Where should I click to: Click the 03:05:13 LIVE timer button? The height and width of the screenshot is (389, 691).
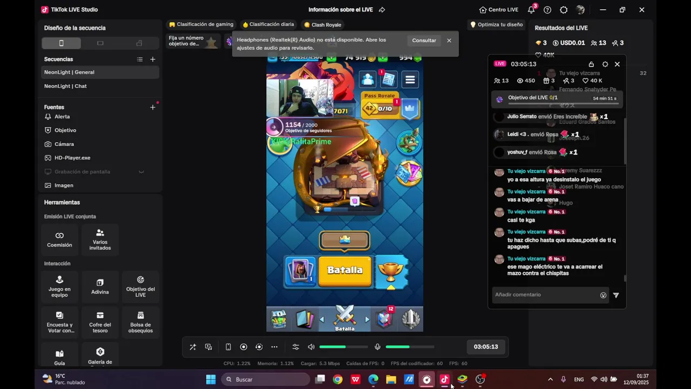pos(486,347)
